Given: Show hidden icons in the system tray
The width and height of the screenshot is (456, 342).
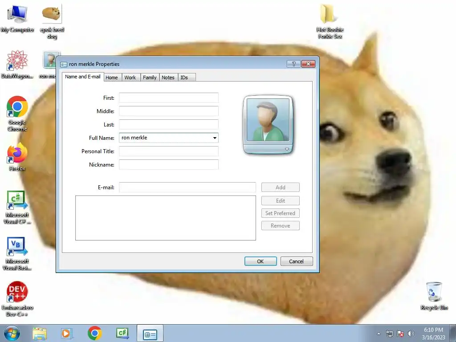Looking at the screenshot, I should (x=379, y=334).
